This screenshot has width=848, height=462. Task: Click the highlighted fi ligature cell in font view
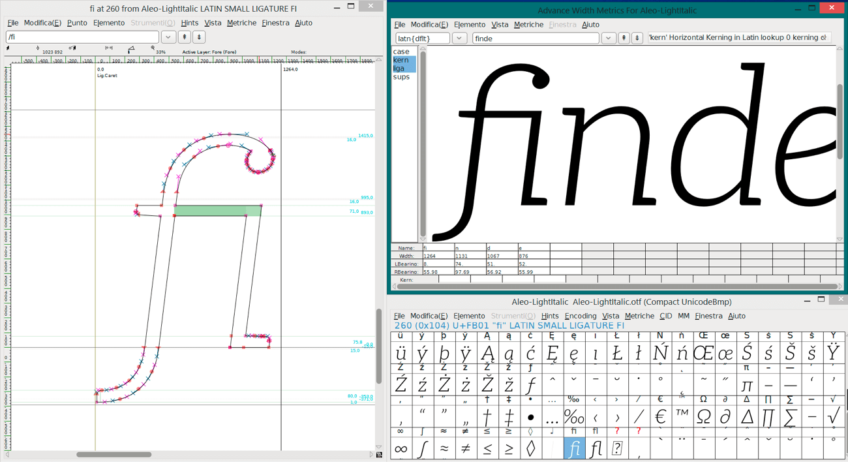pyautogui.click(x=573, y=448)
